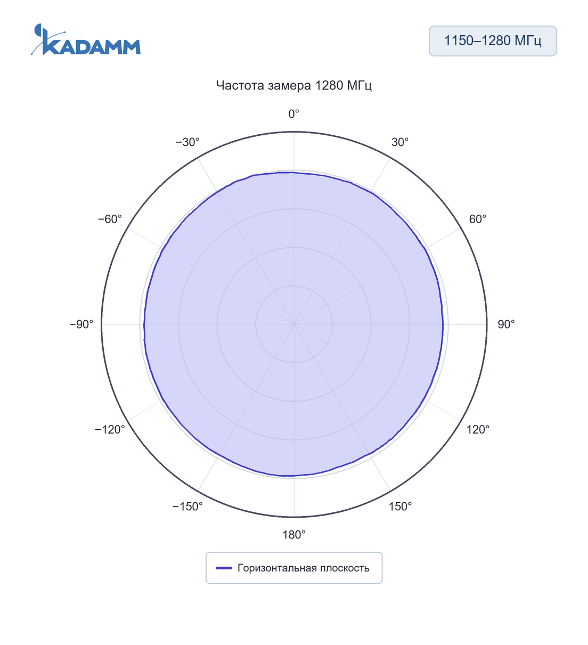Screen dimensions: 588x645
Task: Click the −30° angle label
Action: (187, 142)
